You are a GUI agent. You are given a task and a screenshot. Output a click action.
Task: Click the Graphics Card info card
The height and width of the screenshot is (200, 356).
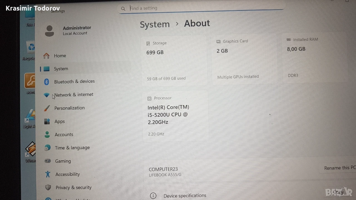(244, 59)
